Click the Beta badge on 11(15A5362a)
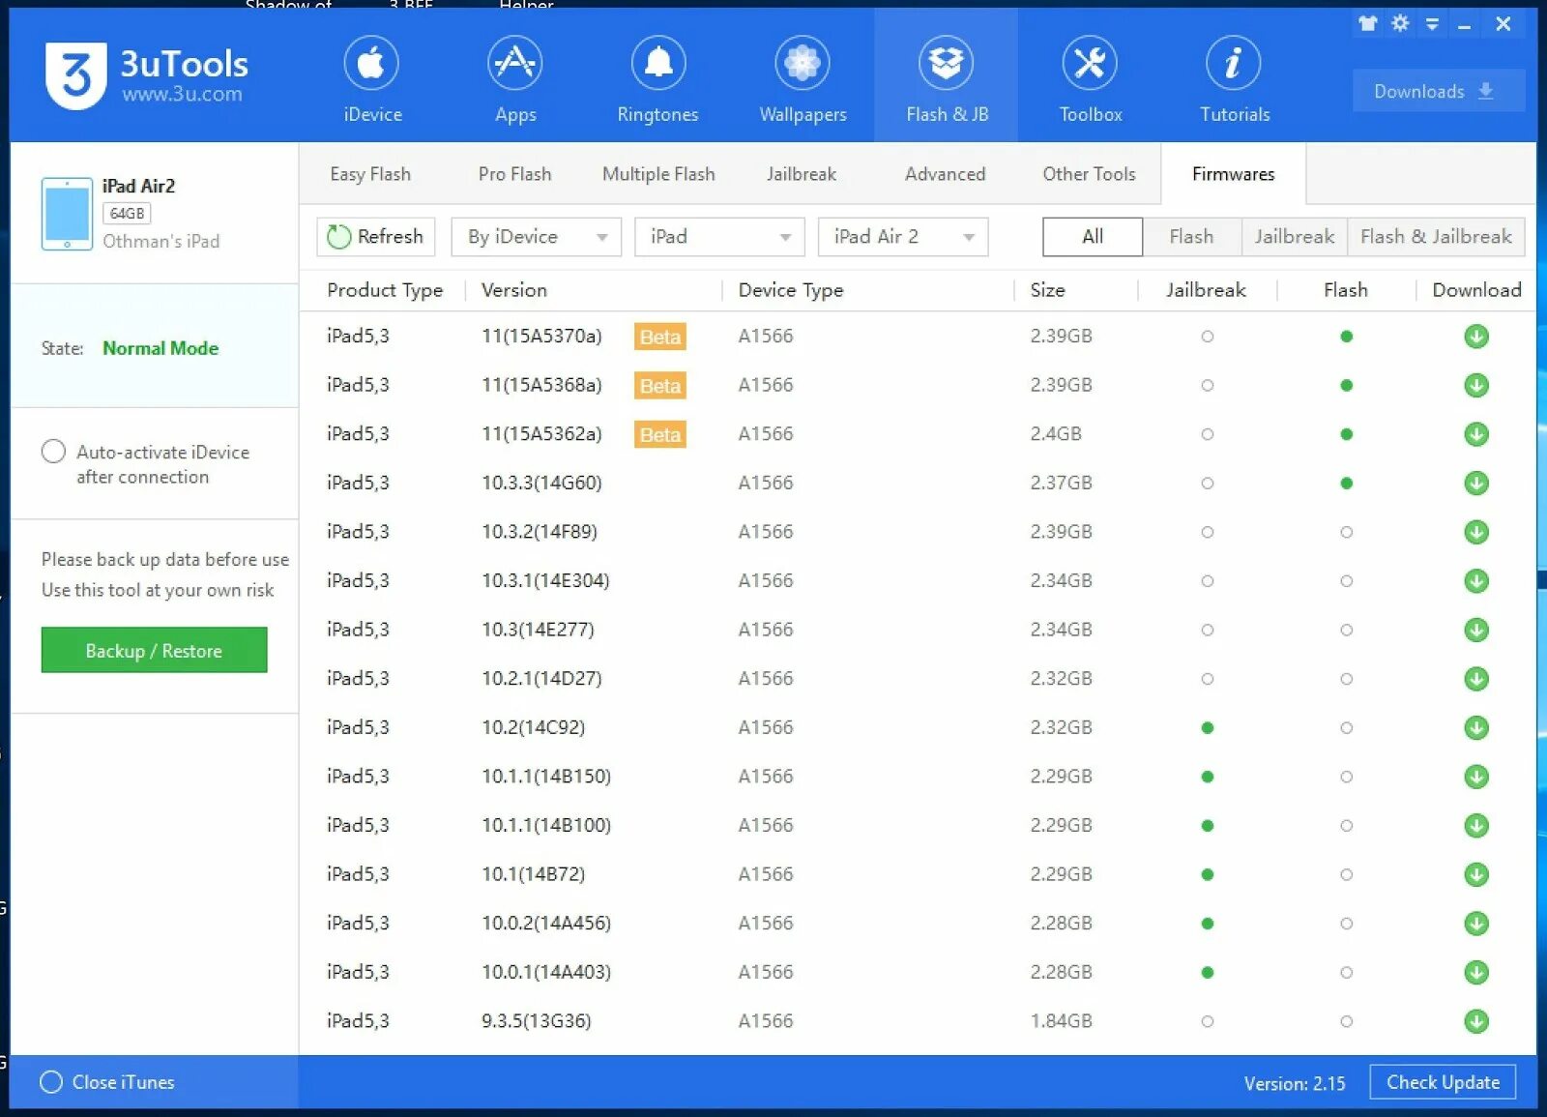Image resolution: width=1547 pixels, height=1117 pixels. [660, 434]
